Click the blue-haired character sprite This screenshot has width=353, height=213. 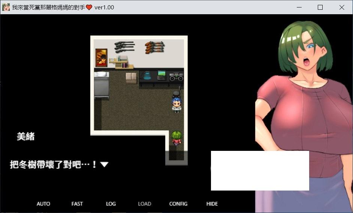click(x=176, y=104)
